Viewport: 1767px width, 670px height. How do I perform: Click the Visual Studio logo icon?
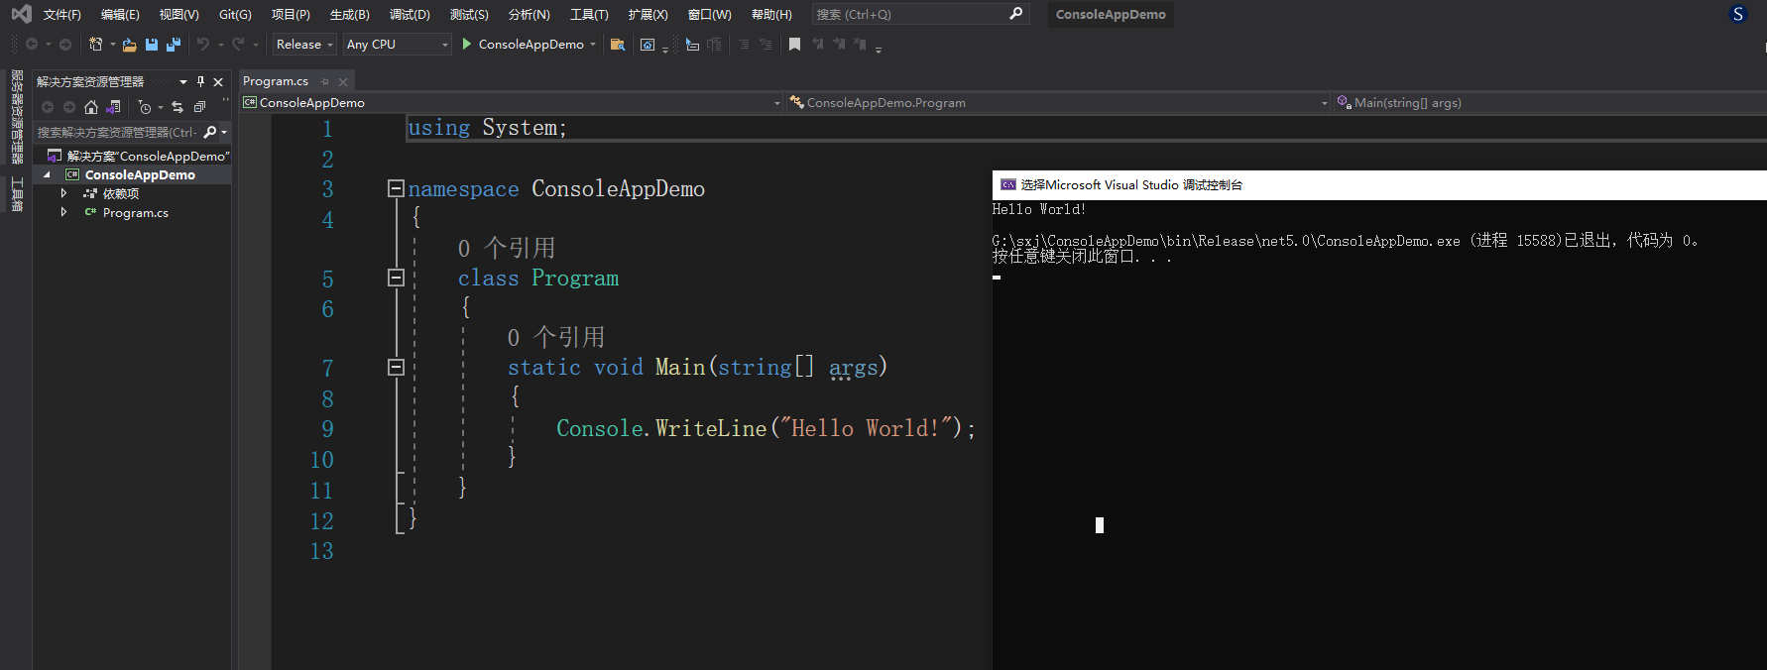click(21, 14)
